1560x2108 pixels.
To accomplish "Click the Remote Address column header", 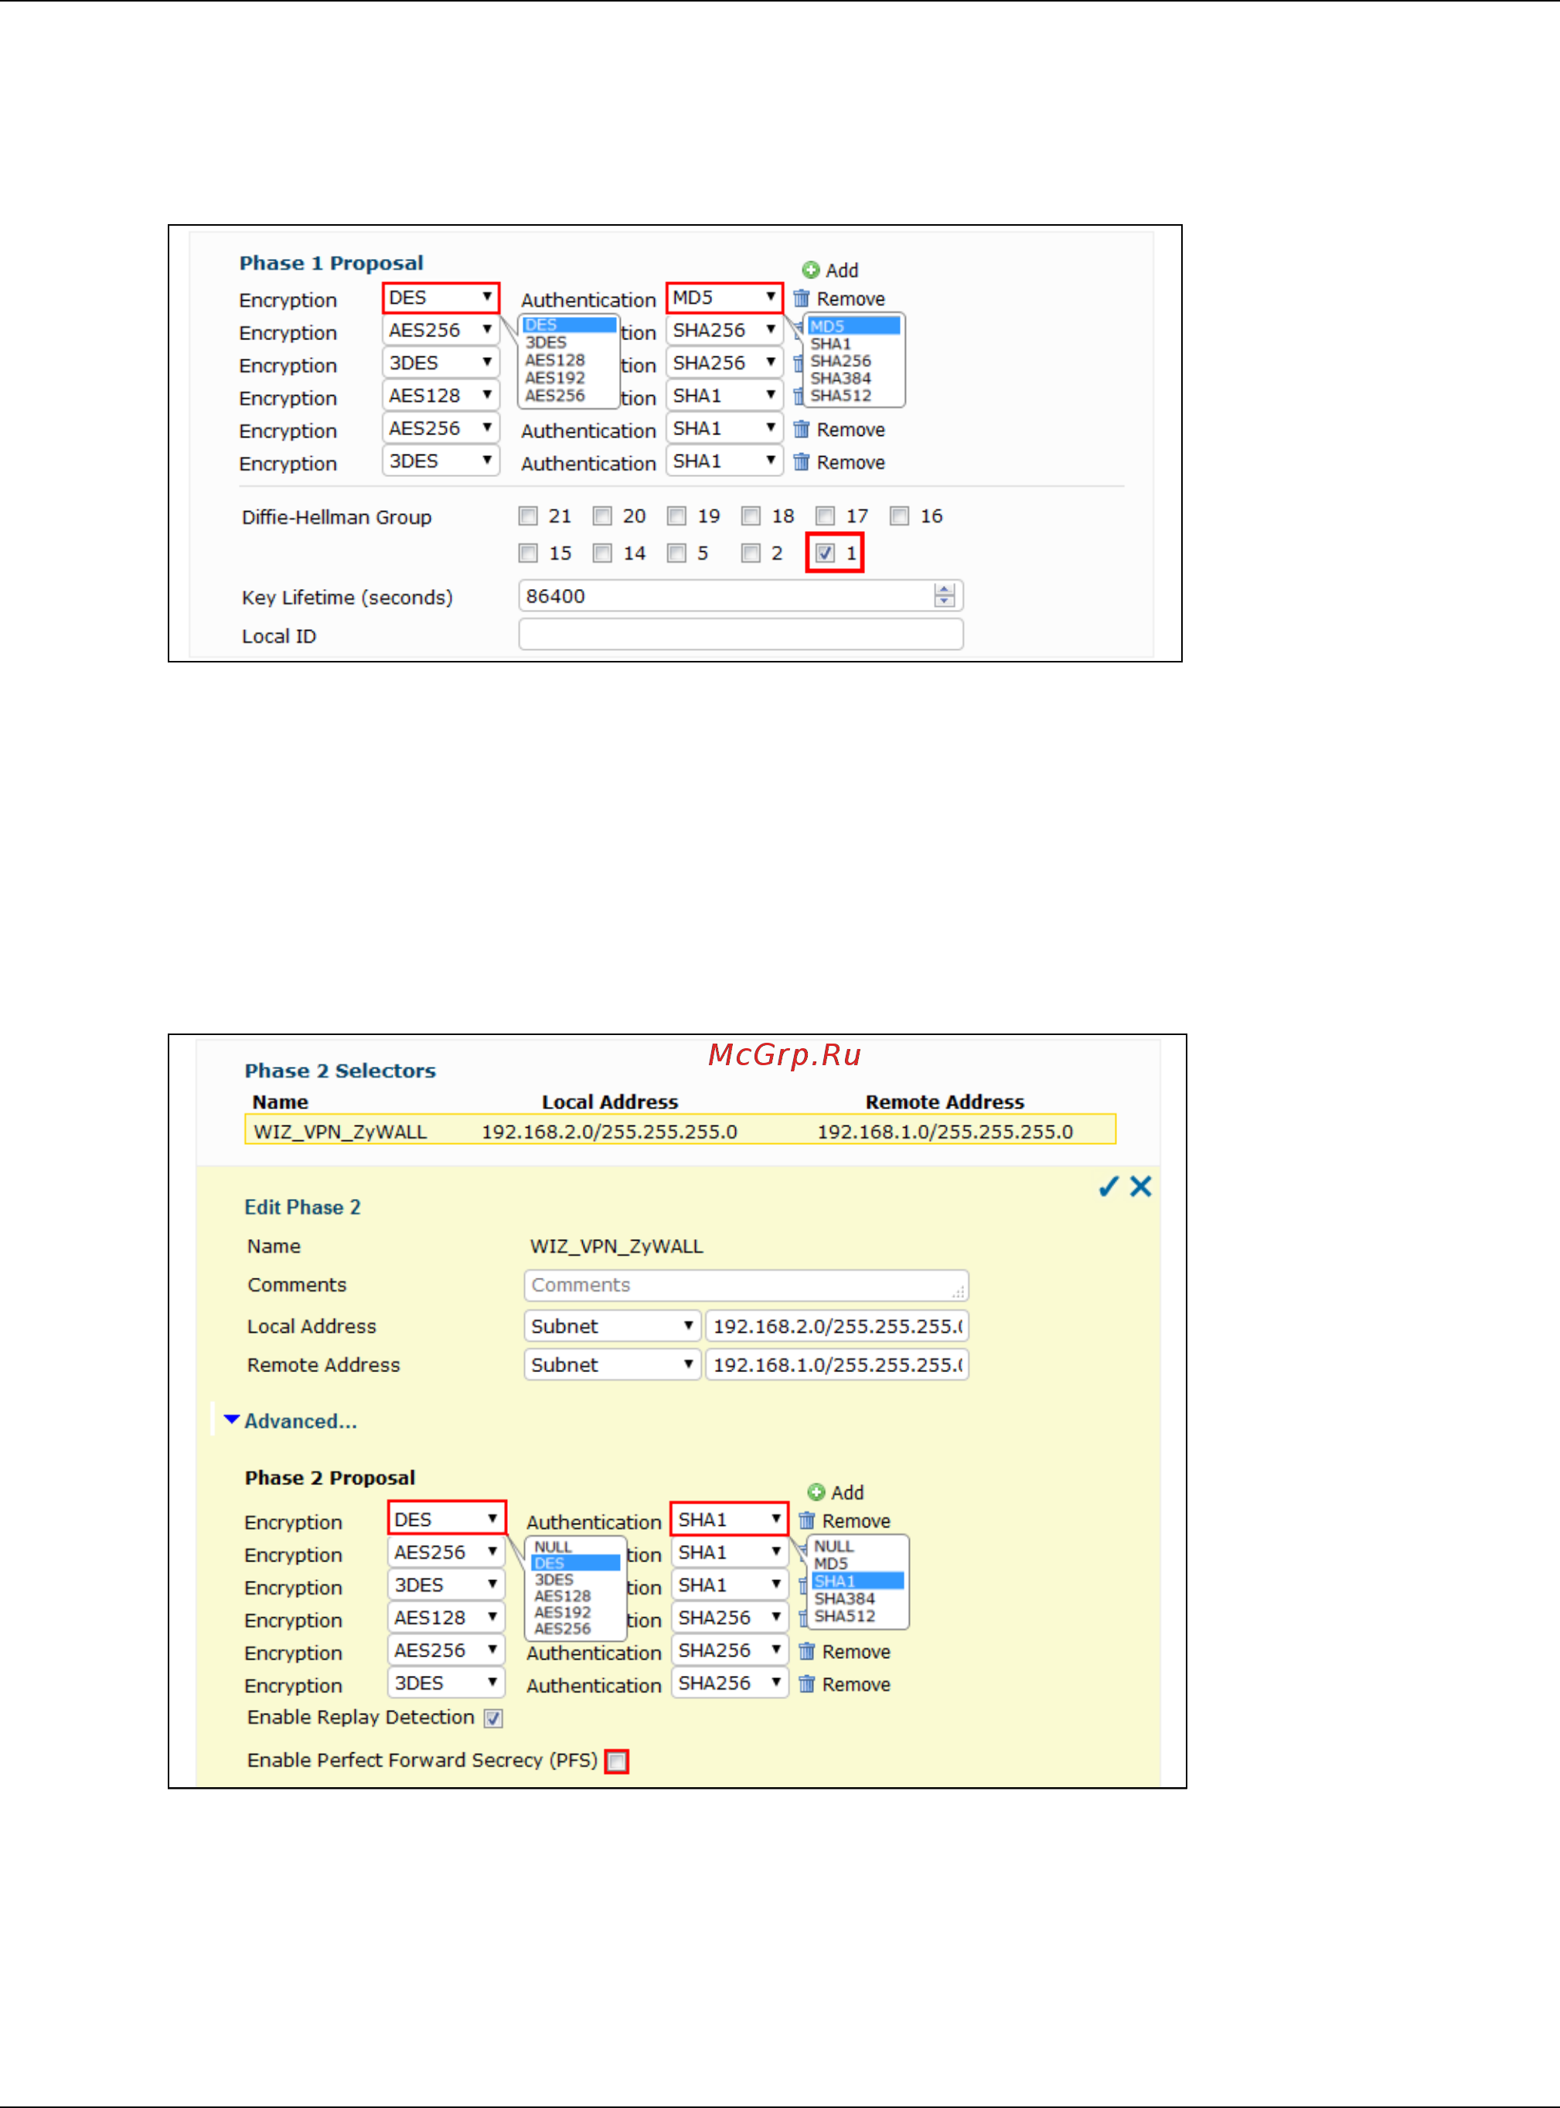I will [945, 1102].
